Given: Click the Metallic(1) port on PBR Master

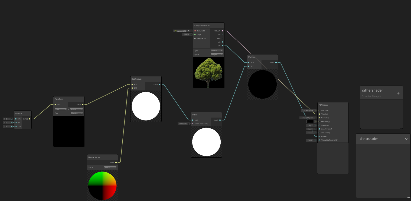Looking at the screenshot, I should coord(319,125).
